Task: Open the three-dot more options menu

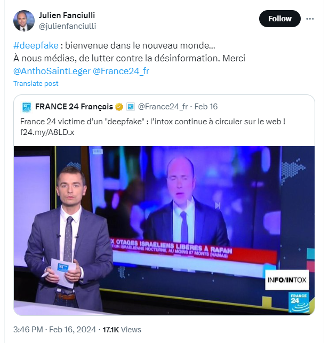Action: pos(310,19)
